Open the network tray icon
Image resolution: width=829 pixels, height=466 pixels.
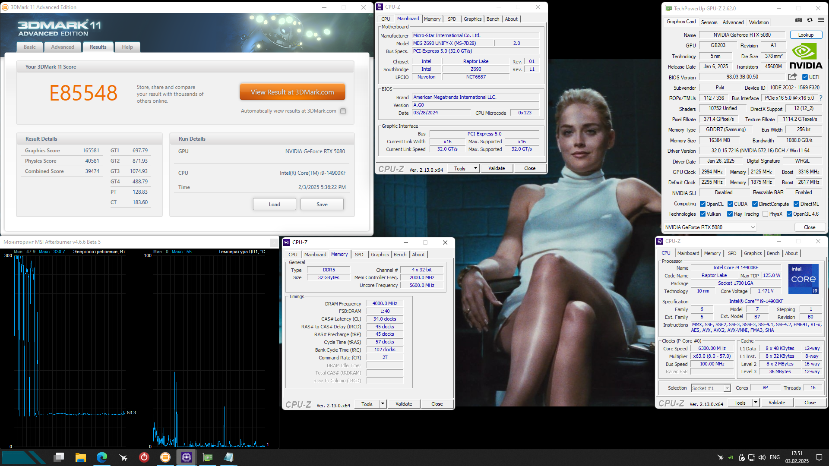click(752, 457)
